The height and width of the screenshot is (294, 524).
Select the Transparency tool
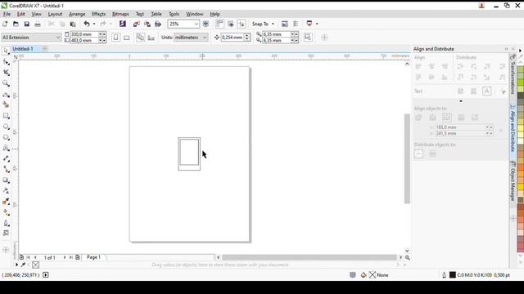(6, 190)
